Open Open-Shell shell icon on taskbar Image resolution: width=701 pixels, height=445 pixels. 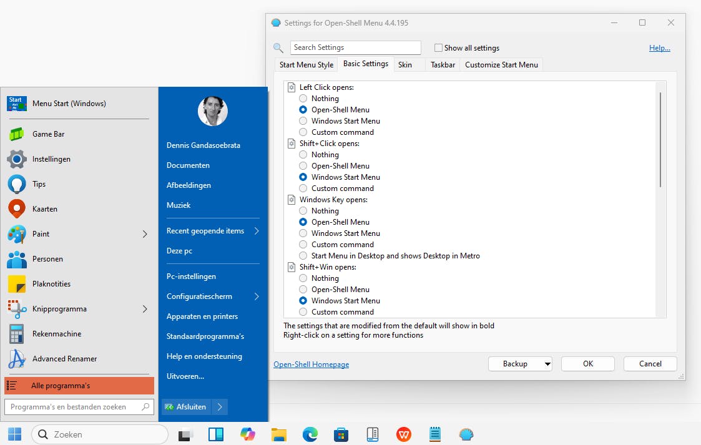coord(466,434)
